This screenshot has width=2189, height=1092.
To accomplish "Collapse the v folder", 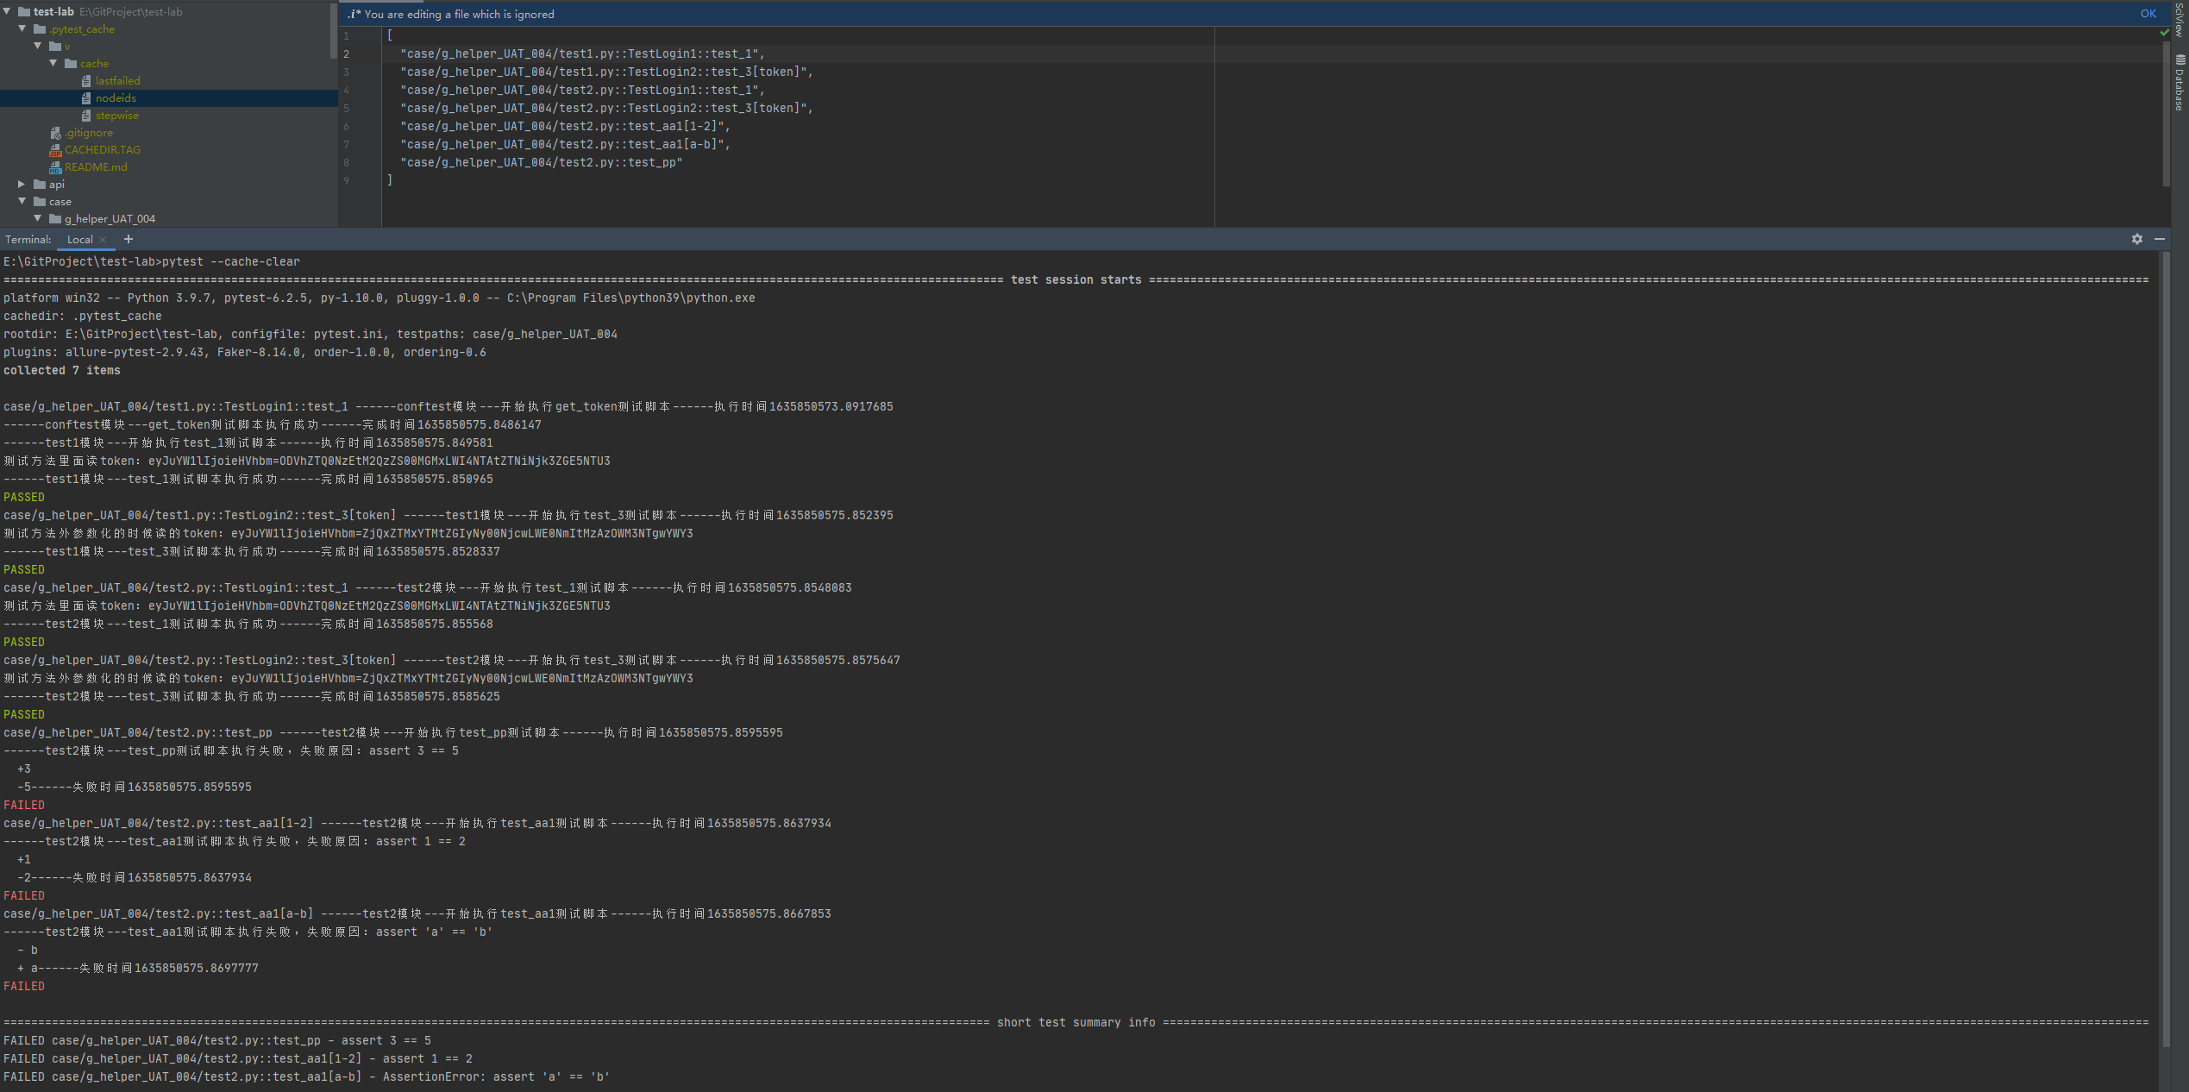I will [38, 46].
